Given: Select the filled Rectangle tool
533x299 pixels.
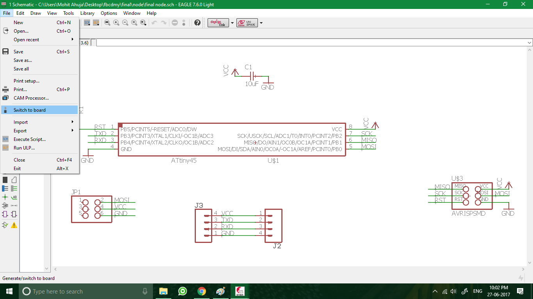Looking at the screenshot, I should (x=5, y=180).
